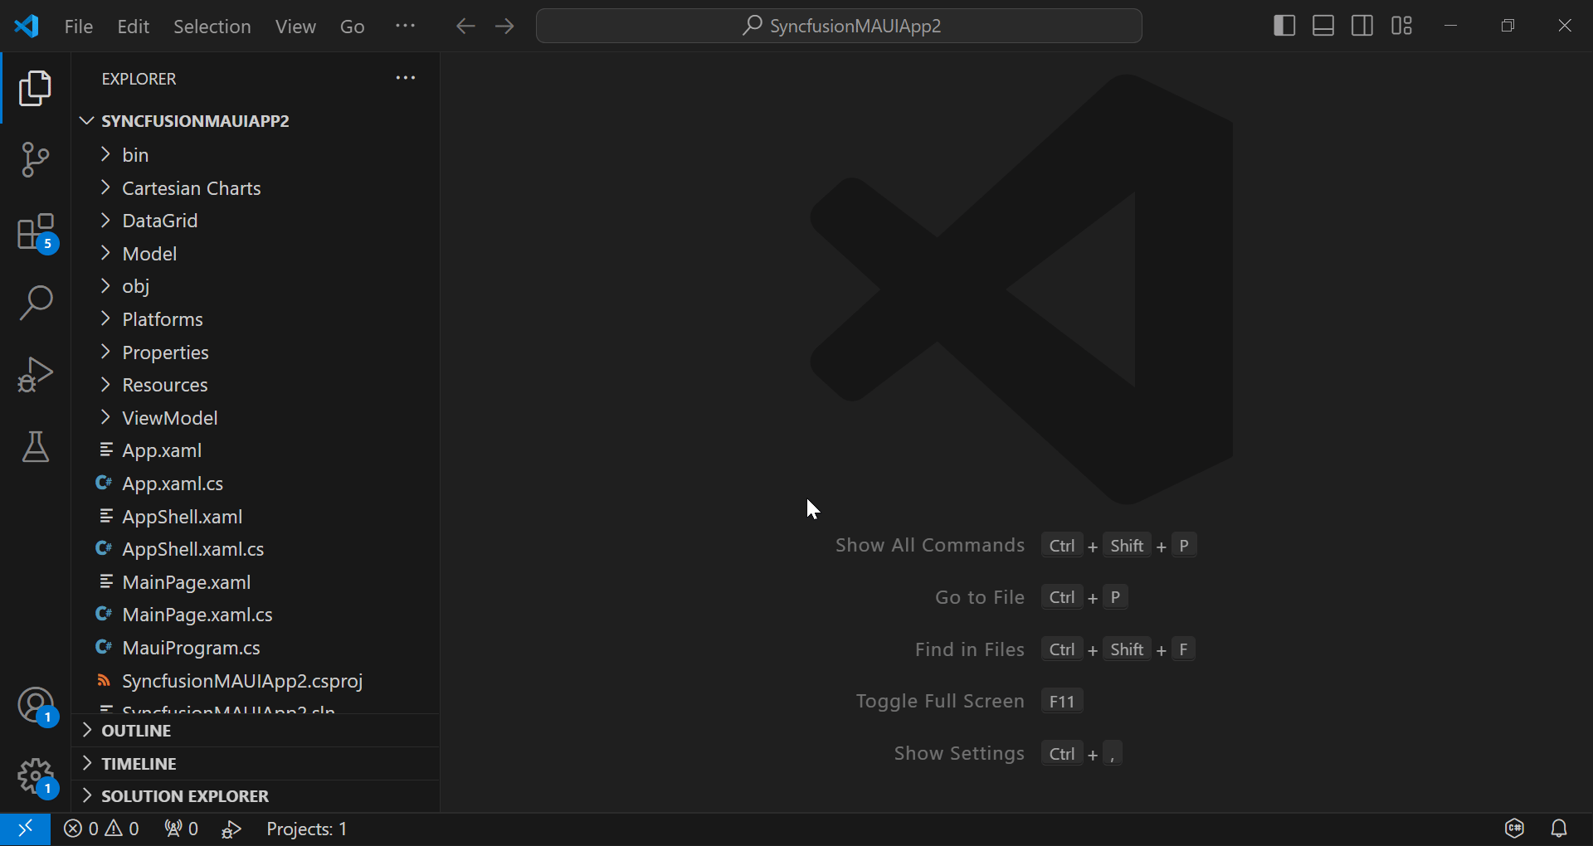Open the Testing view
The width and height of the screenshot is (1593, 846).
(35, 447)
